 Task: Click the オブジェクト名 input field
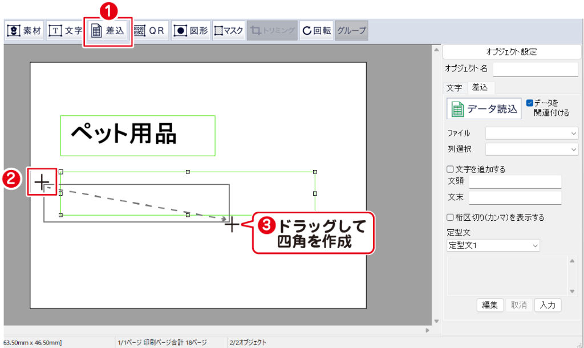pos(535,69)
